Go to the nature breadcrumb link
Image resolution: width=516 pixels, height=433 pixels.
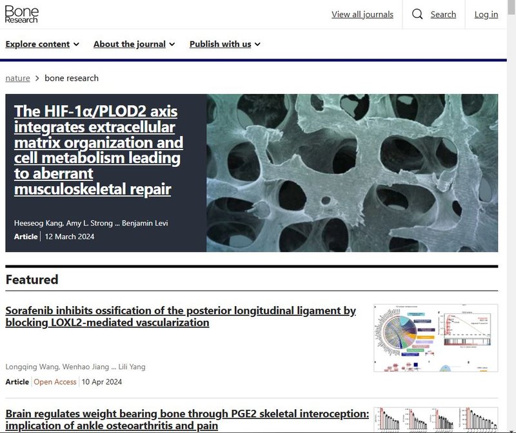coord(17,78)
